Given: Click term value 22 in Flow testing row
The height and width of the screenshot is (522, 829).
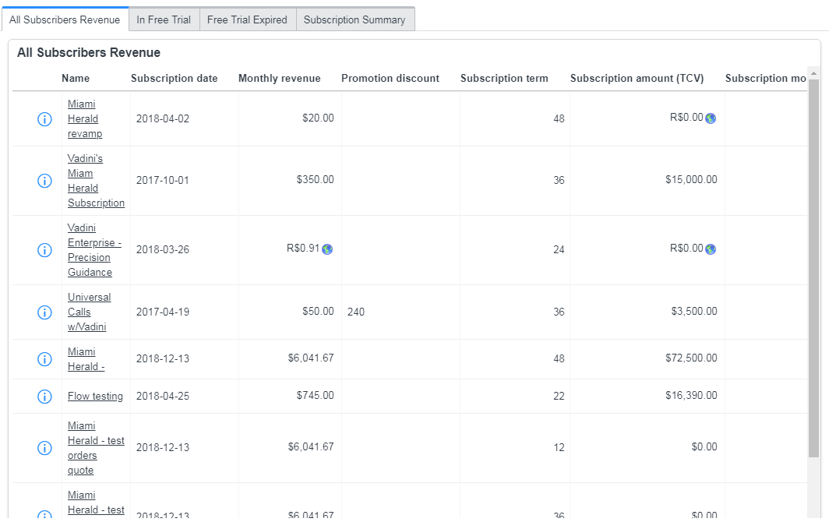Looking at the screenshot, I should (559, 396).
